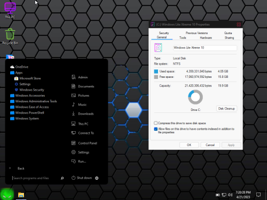Viewport: 267px width, 200px height.
Task: Click the Settings gear icon under Apps
Action: point(17,84)
